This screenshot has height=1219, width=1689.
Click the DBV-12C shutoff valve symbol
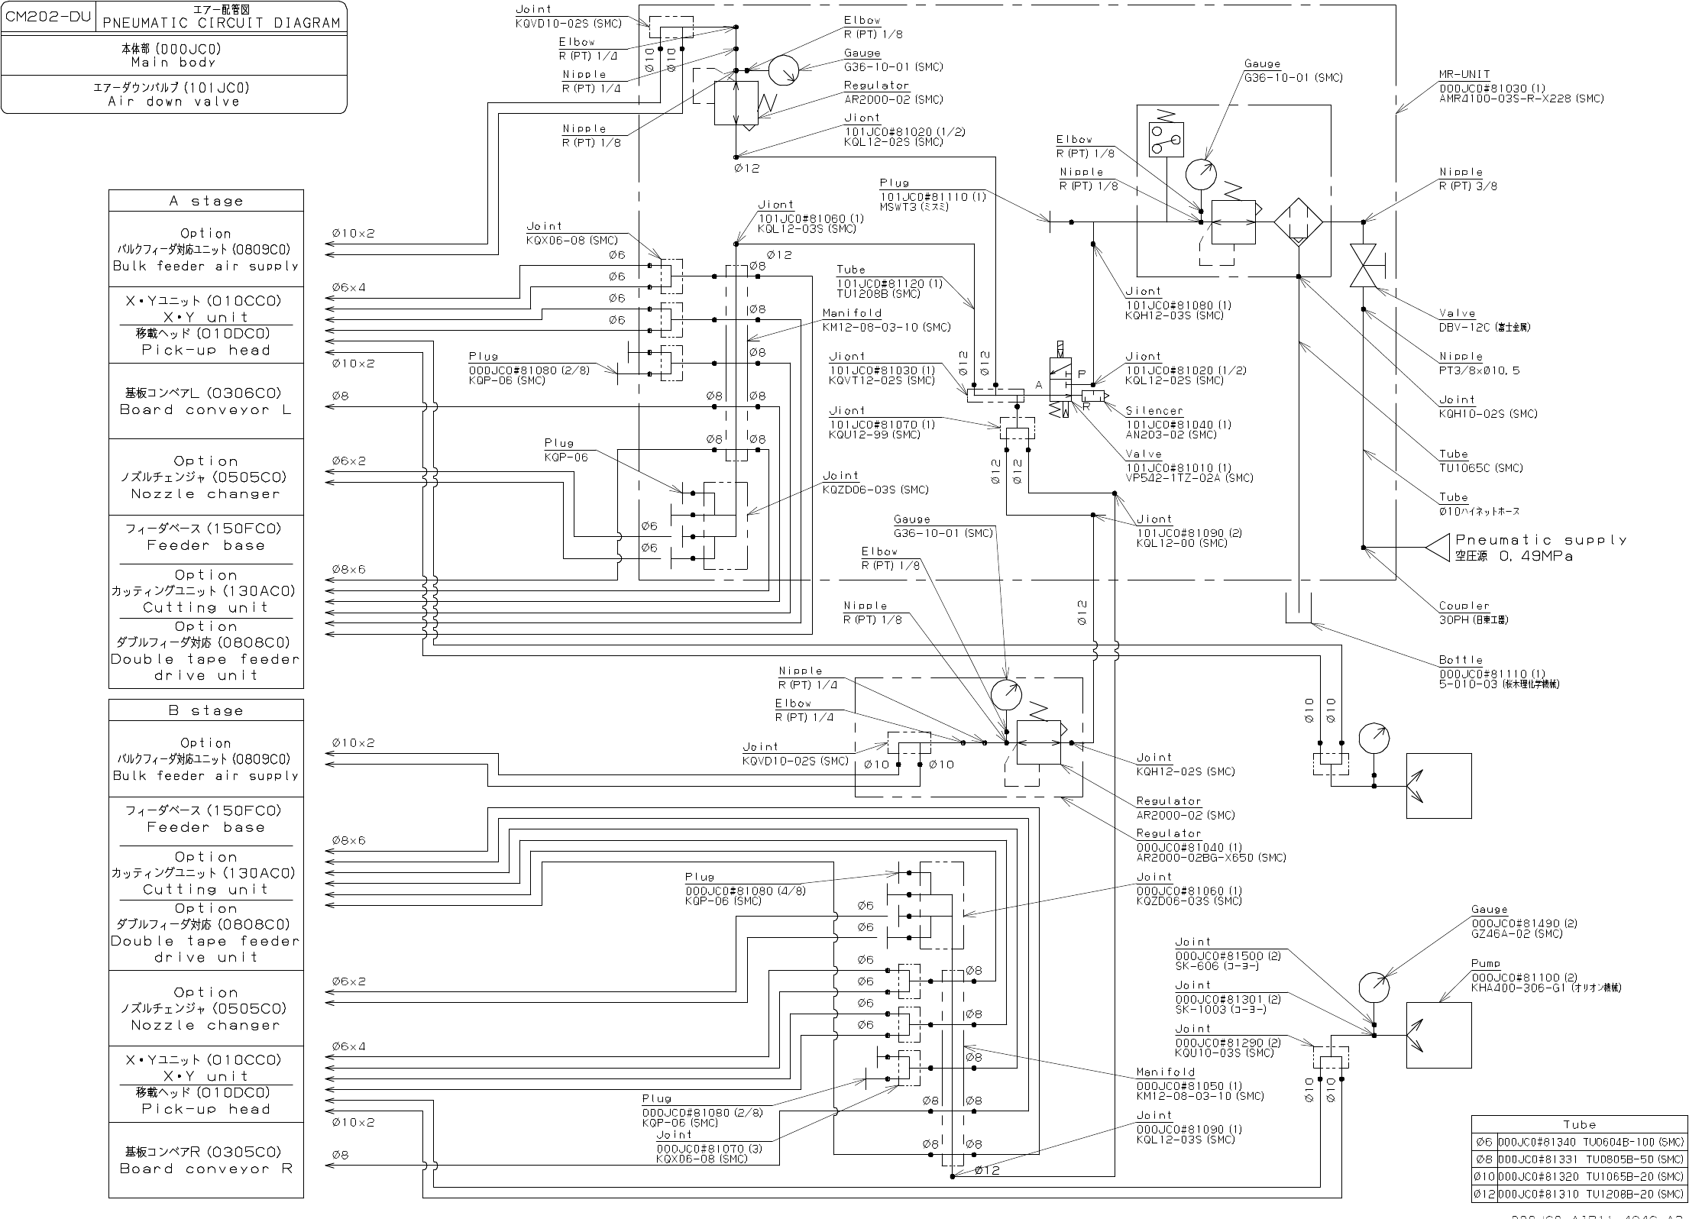(1363, 266)
